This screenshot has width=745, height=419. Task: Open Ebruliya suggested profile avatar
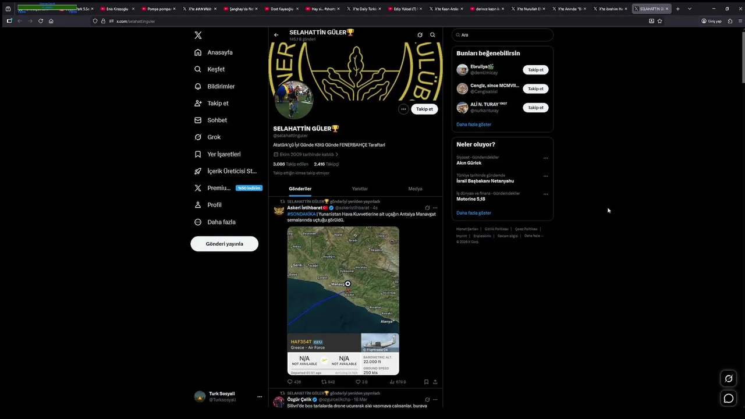pos(462,70)
